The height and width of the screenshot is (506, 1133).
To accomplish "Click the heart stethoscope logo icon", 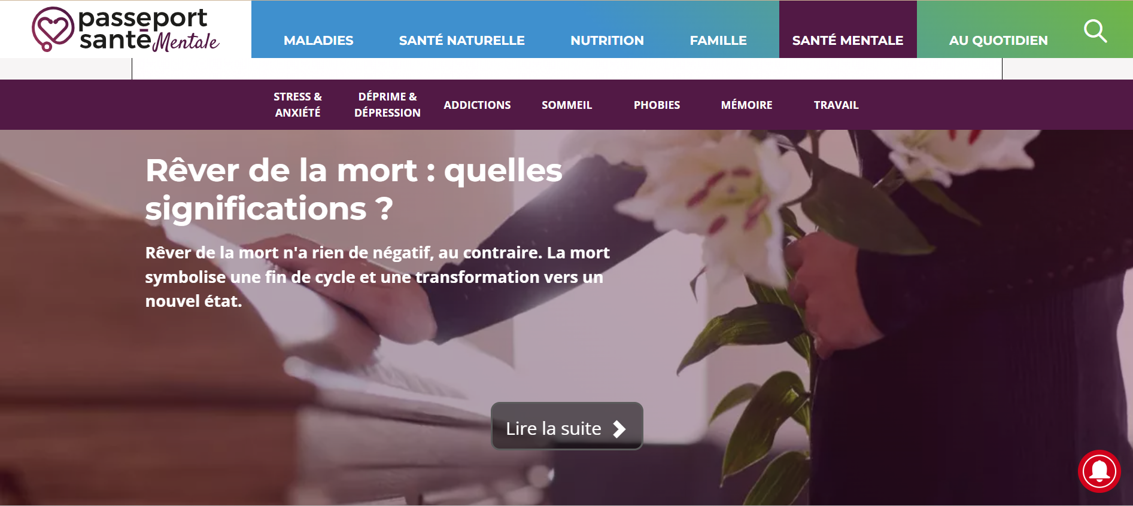I will (53, 29).
